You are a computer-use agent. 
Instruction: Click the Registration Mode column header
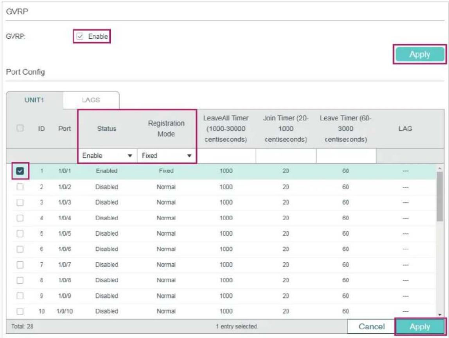click(x=166, y=129)
